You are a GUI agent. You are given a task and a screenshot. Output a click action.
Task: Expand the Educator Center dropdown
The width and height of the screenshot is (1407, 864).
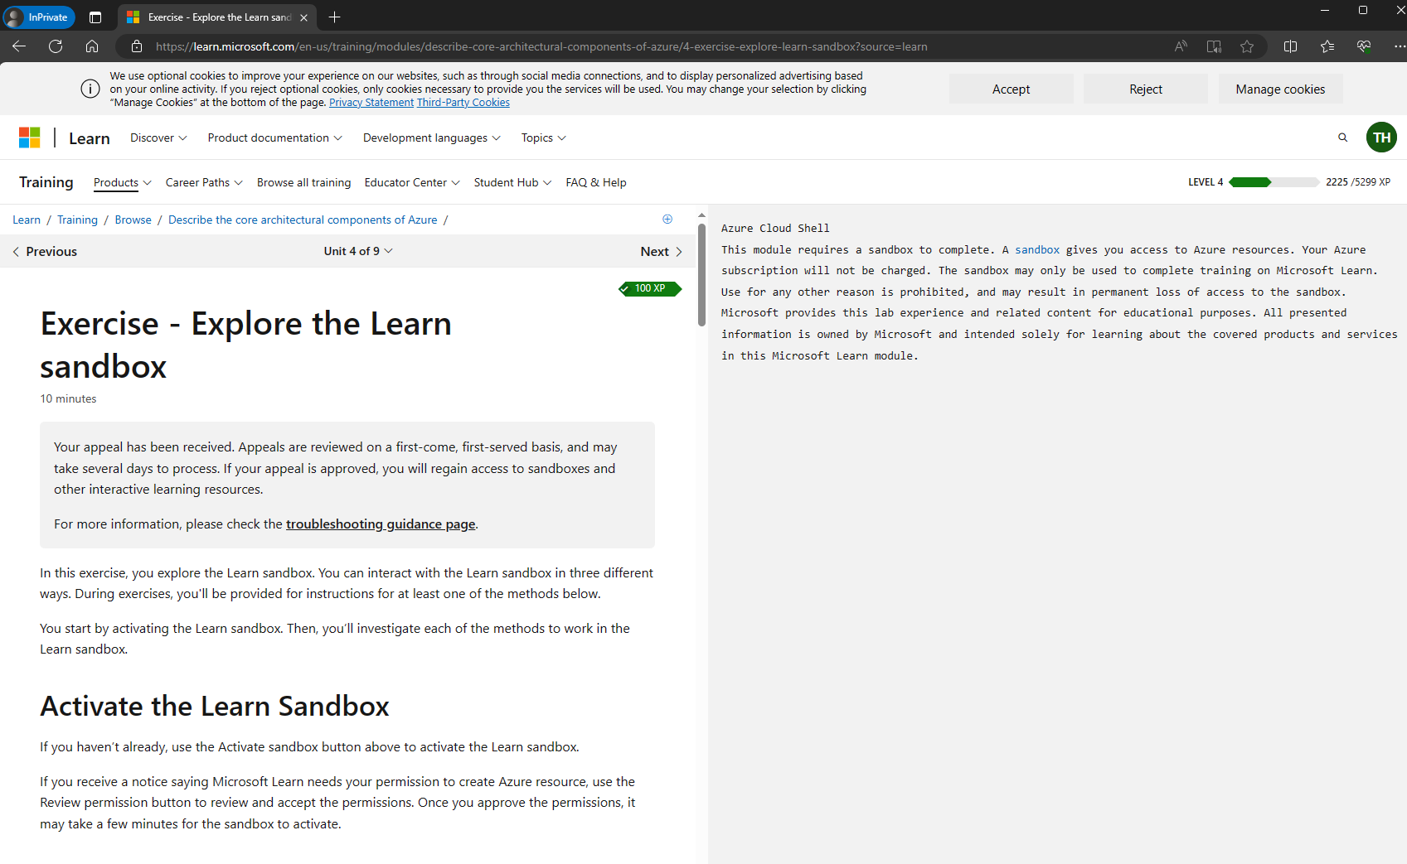click(412, 182)
